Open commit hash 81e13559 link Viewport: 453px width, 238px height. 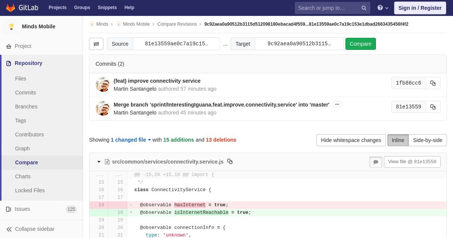tap(408, 107)
